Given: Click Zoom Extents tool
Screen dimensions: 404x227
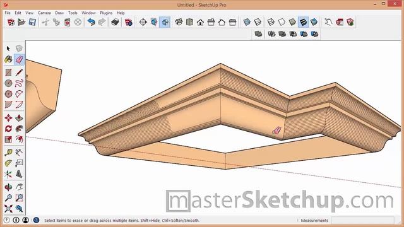Looking at the screenshot, I should [8, 209].
